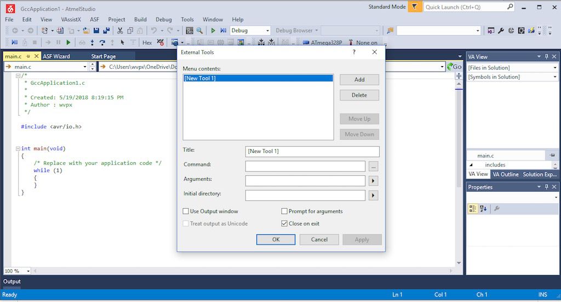Image resolution: width=561 pixels, height=302 pixels.
Task: Click the Atmel Studio ladybug logo
Action: tap(10, 9)
